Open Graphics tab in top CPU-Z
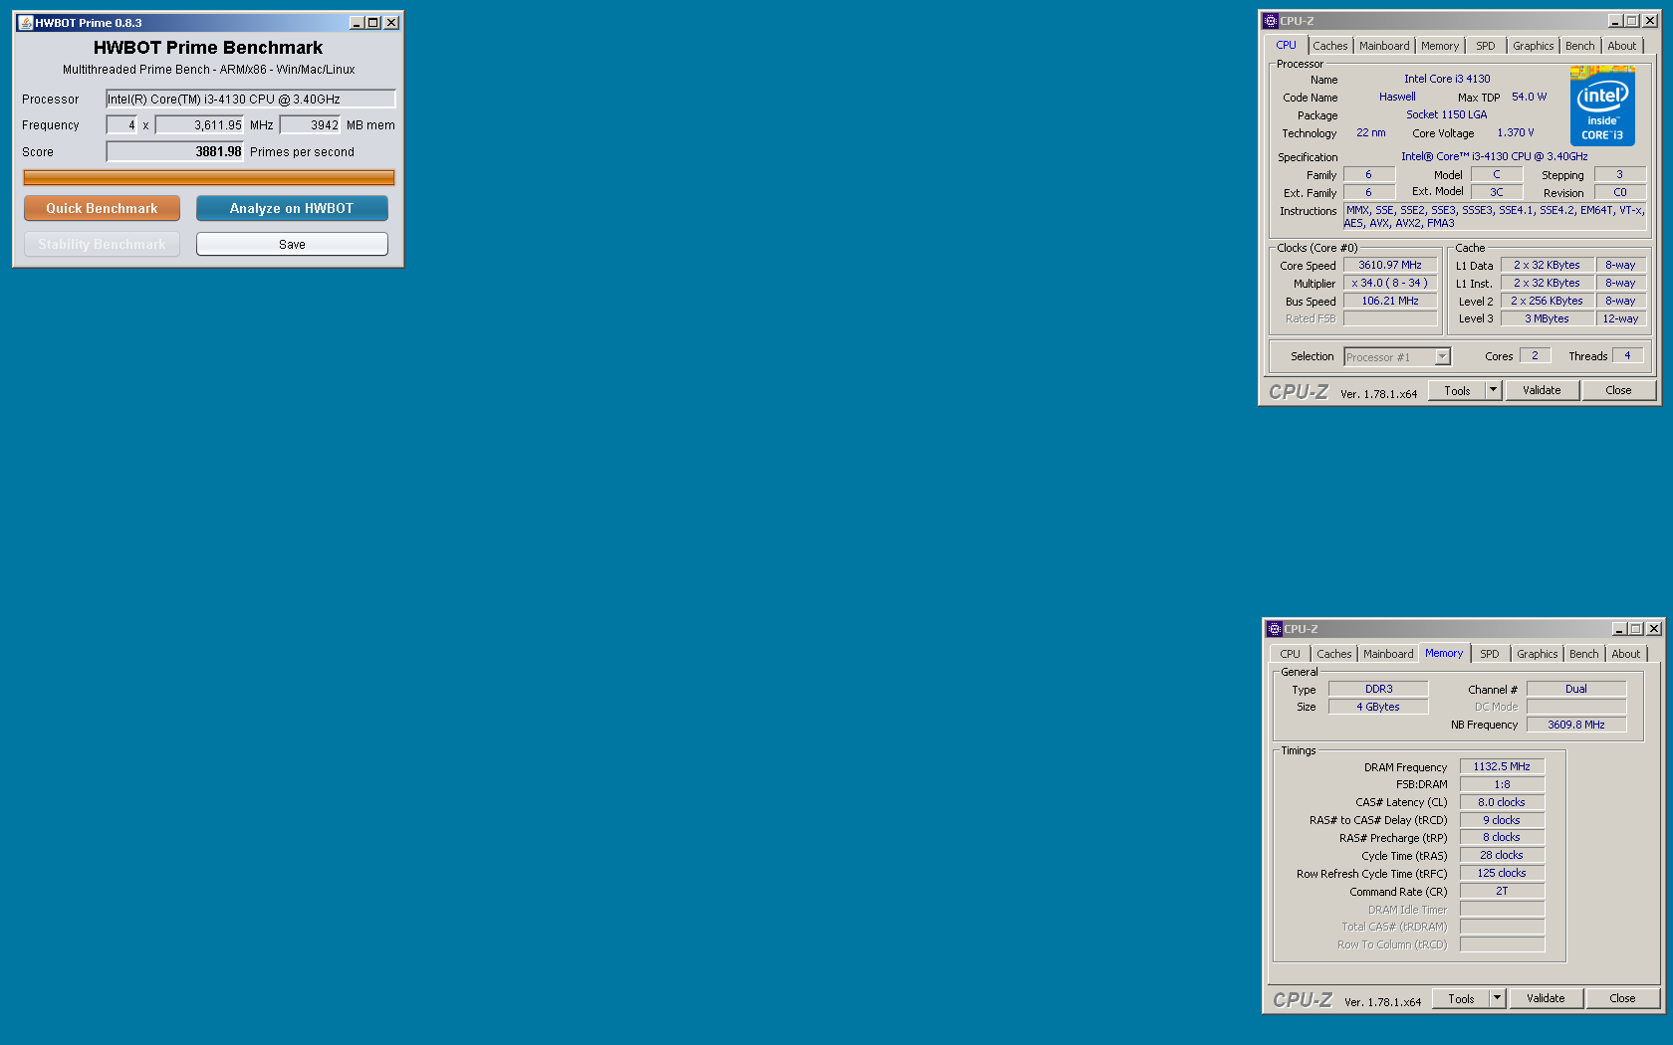Viewport: 1673px width, 1045px height. click(1534, 46)
